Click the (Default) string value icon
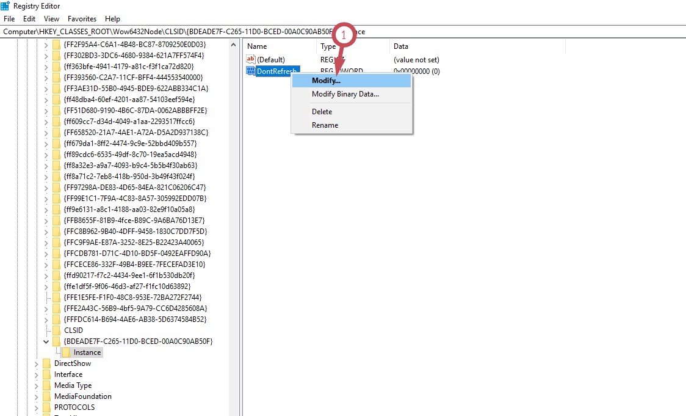 point(250,59)
